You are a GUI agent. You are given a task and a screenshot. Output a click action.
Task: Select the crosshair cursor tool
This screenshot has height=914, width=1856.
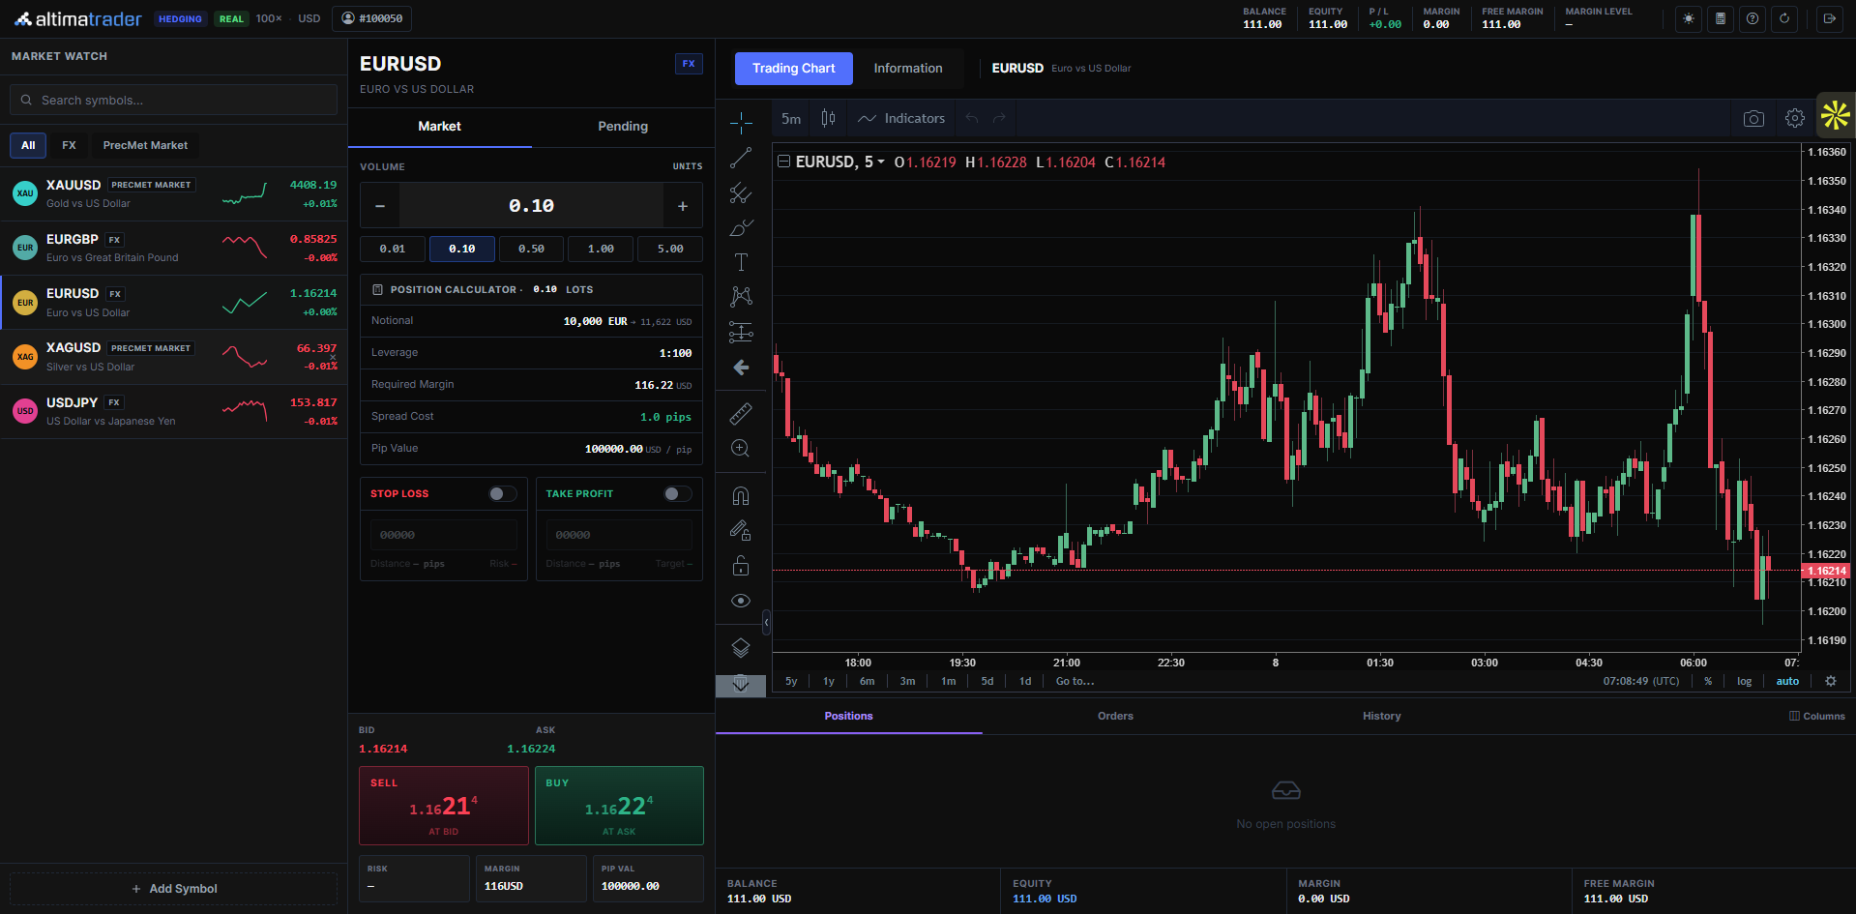tap(741, 122)
